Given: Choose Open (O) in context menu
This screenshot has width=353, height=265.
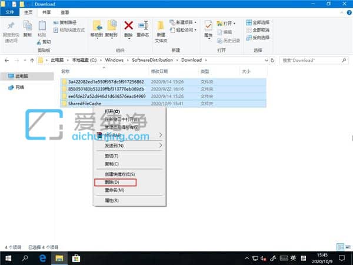Looking at the screenshot, I should [129, 111].
